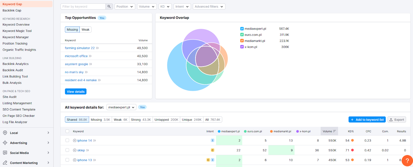
Task: Click the Advertising target icon in sidebar
Action: pos(5,143)
